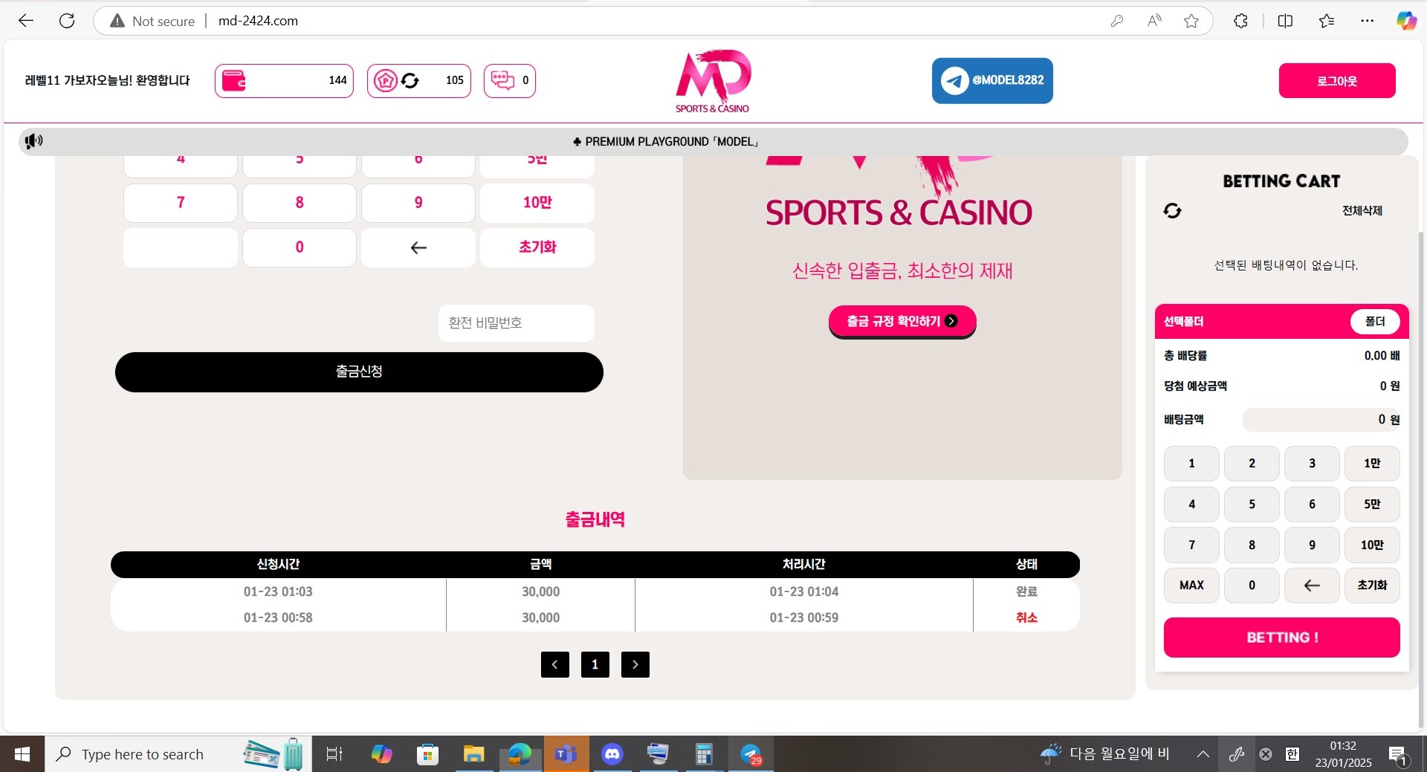Screen dimensions: 1427x772
Task: Click the points badge icon
Action: point(385,80)
